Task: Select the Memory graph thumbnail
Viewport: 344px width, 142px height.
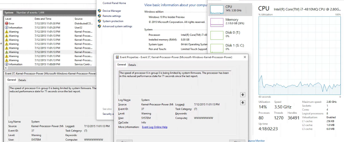Action: click(217, 22)
